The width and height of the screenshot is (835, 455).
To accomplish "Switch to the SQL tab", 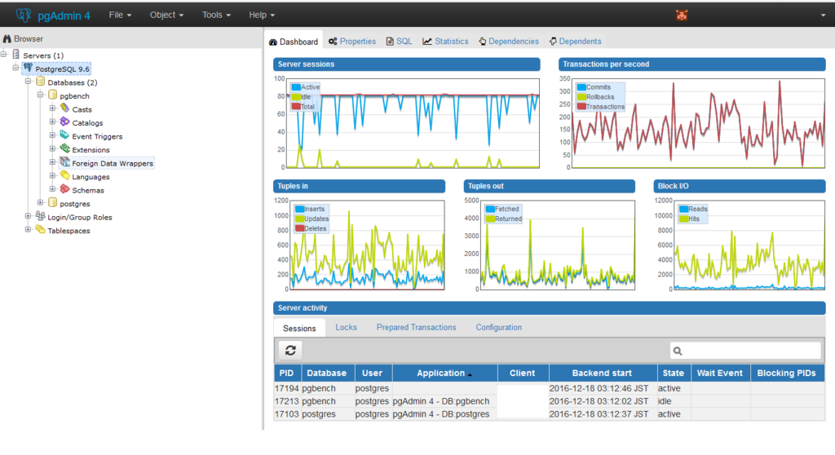I will coord(399,41).
